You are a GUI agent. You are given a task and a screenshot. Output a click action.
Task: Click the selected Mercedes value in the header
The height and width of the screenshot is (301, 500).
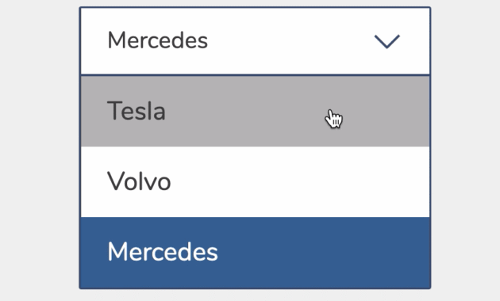157,40
